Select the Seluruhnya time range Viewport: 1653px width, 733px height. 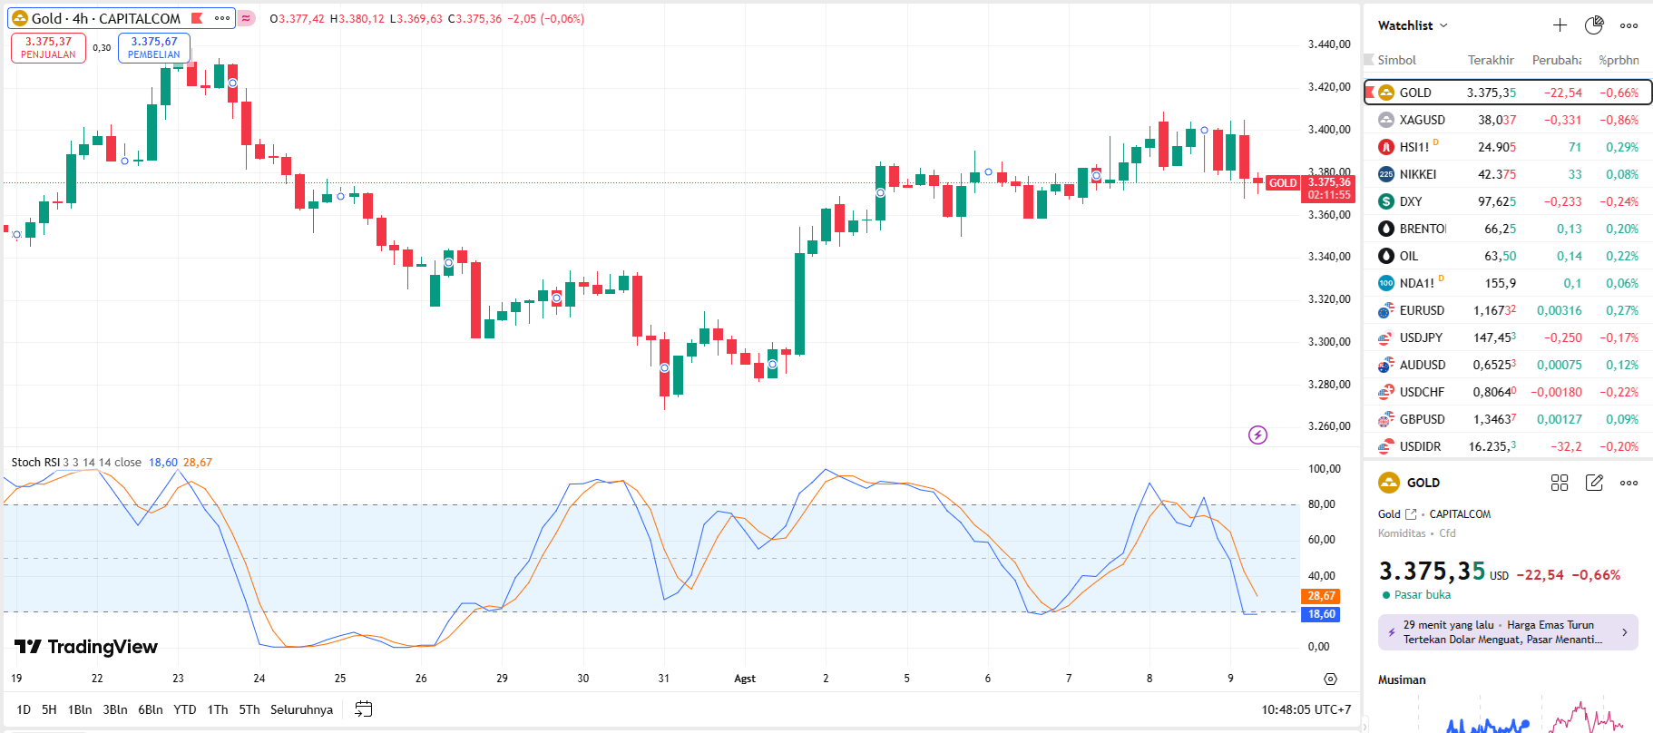pos(301,709)
